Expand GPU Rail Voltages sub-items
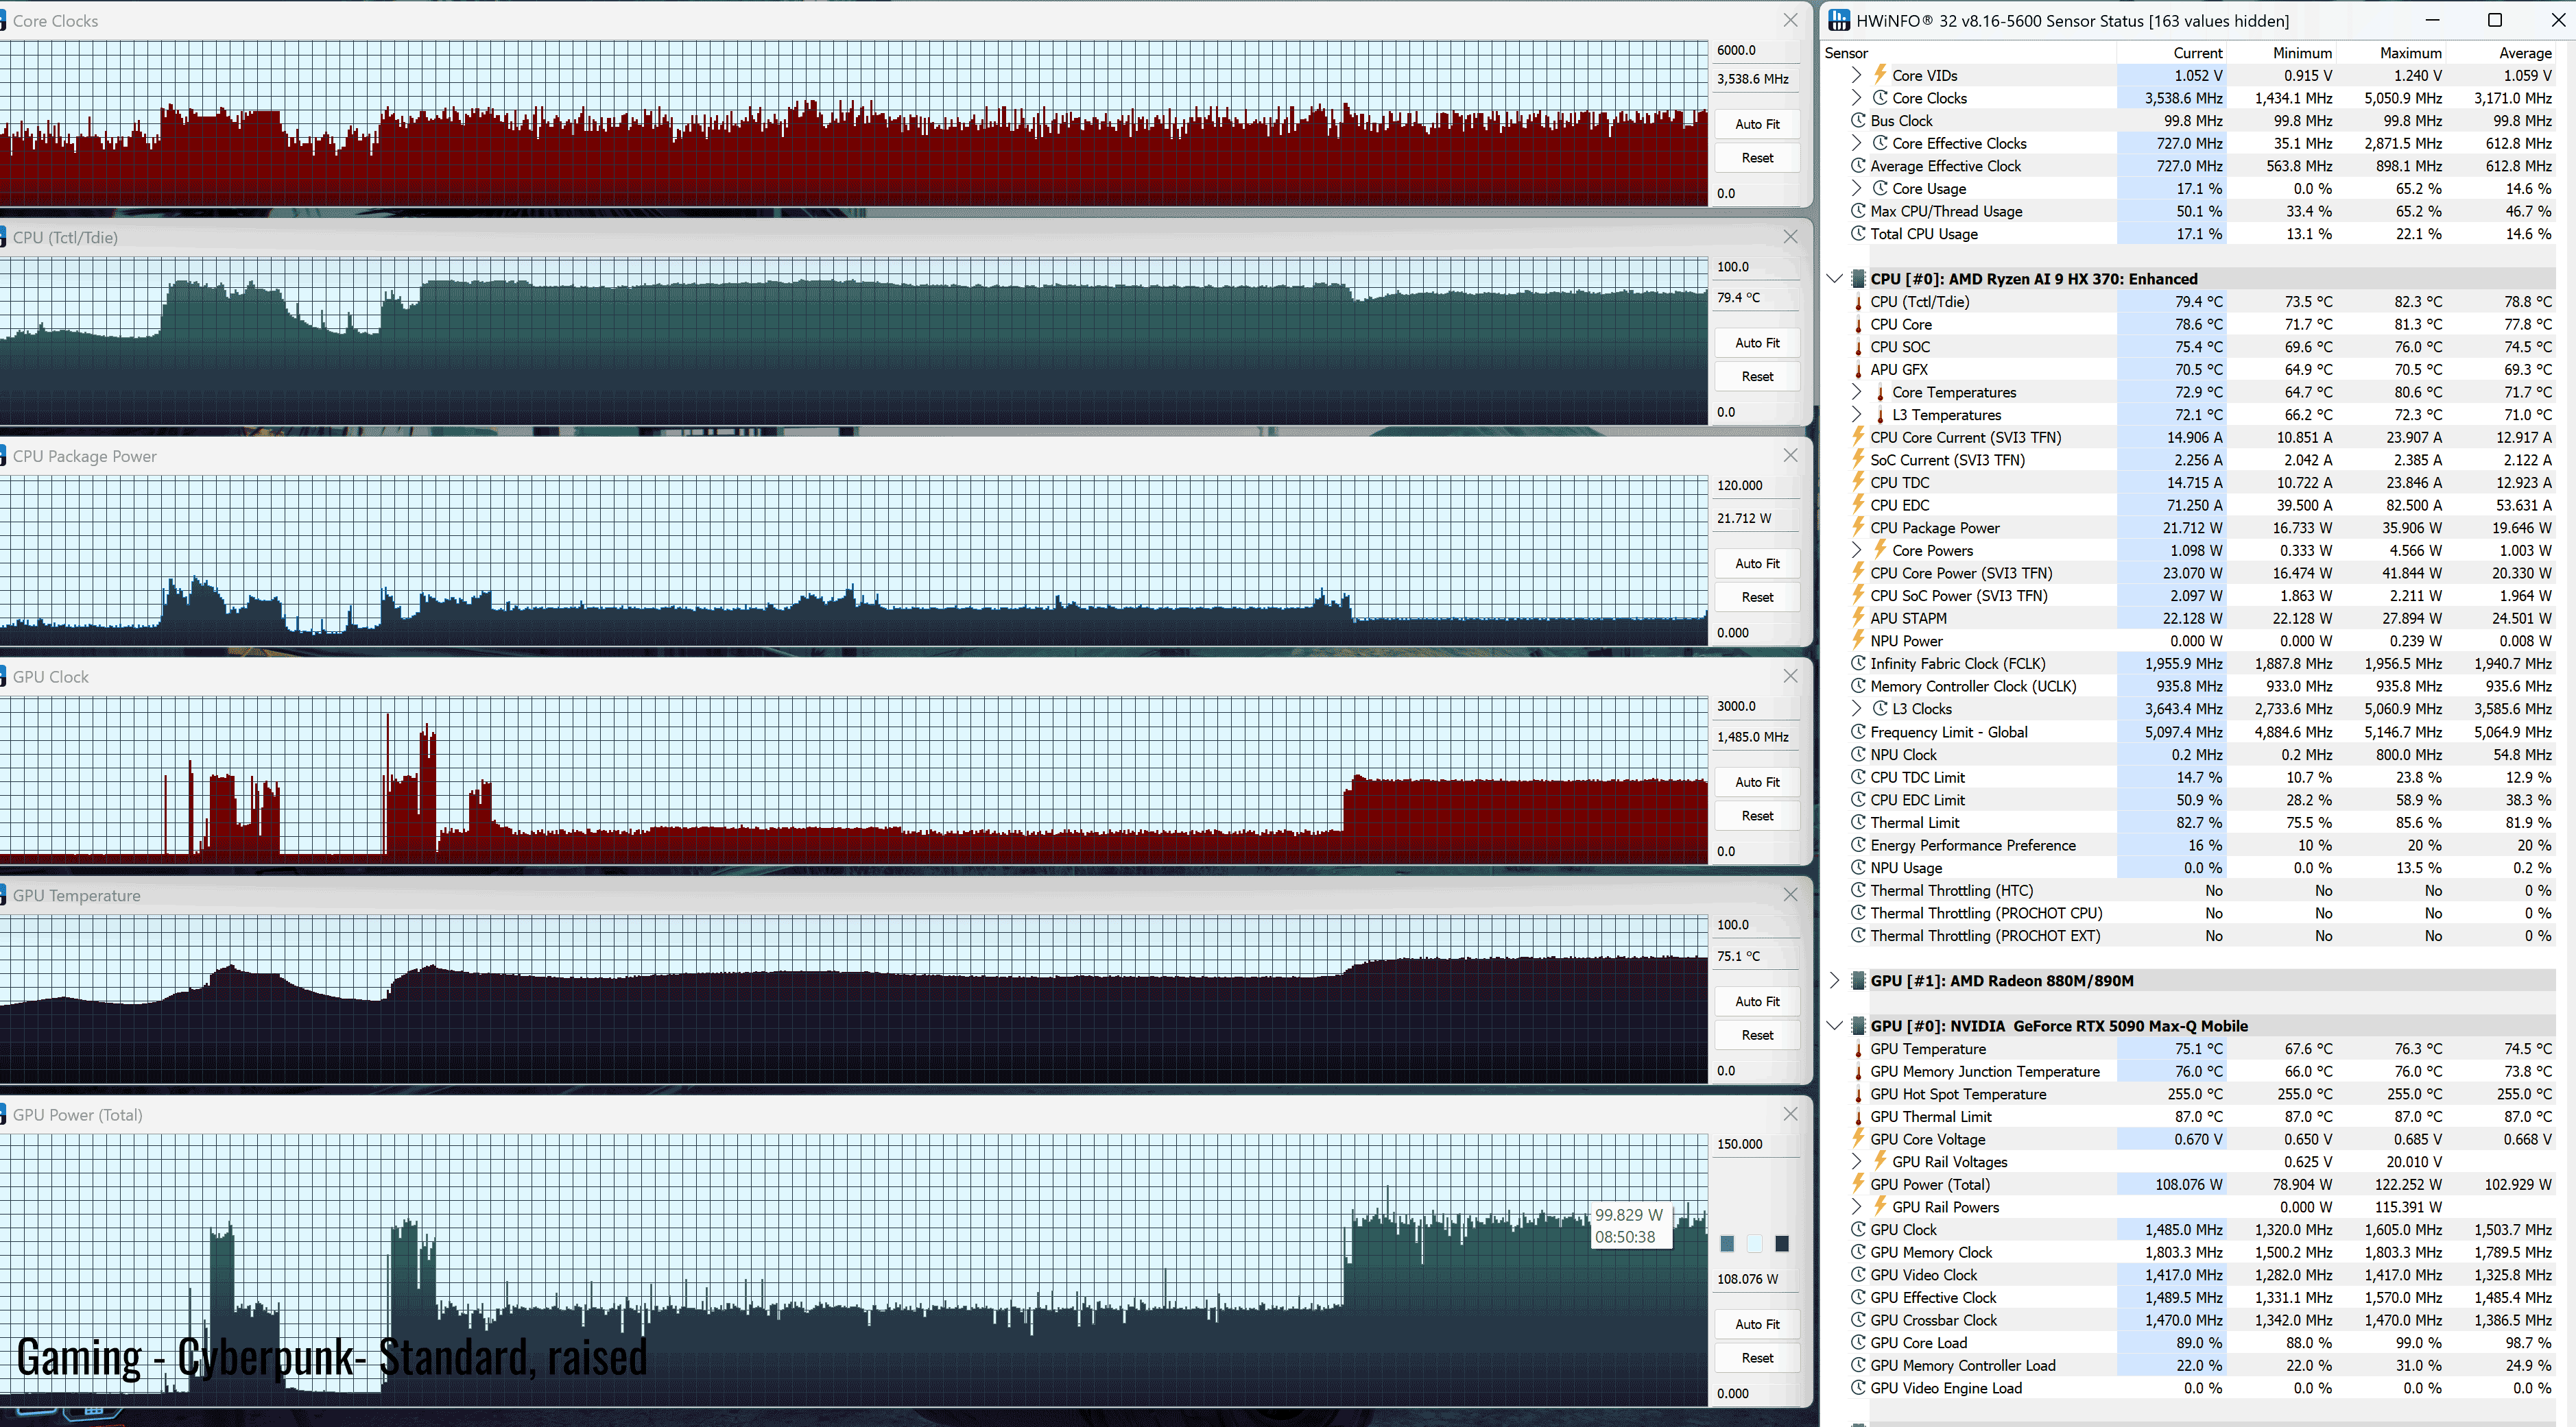 tap(1856, 1161)
